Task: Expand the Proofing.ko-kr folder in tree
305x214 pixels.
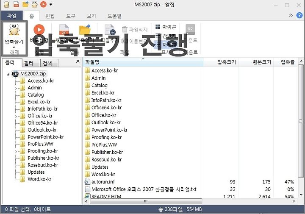Action: [x=16, y=152]
